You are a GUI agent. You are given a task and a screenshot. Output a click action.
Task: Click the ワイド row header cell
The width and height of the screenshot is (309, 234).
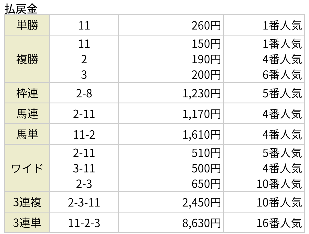click(x=27, y=168)
